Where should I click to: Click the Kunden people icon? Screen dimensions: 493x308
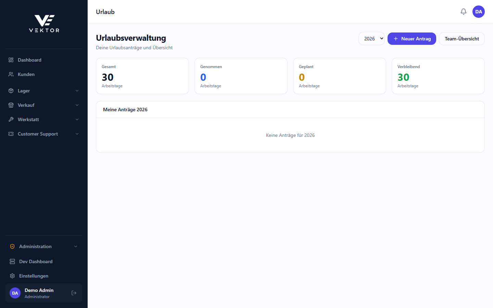coord(11,74)
